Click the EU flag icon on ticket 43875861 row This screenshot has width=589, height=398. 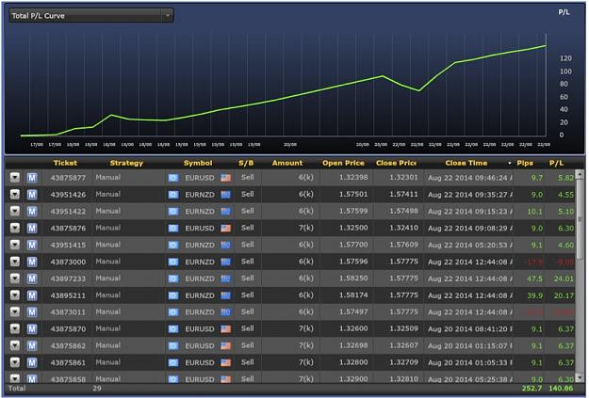tap(173, 362)
